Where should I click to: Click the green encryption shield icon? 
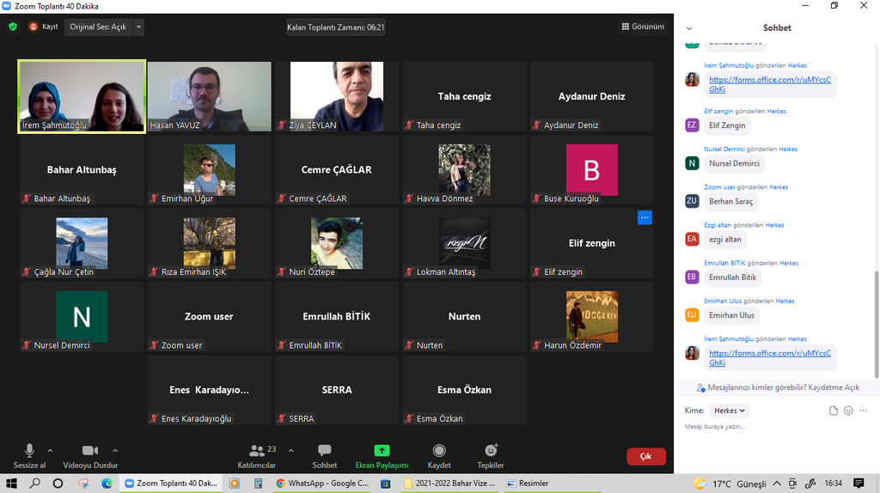point(13,27)
